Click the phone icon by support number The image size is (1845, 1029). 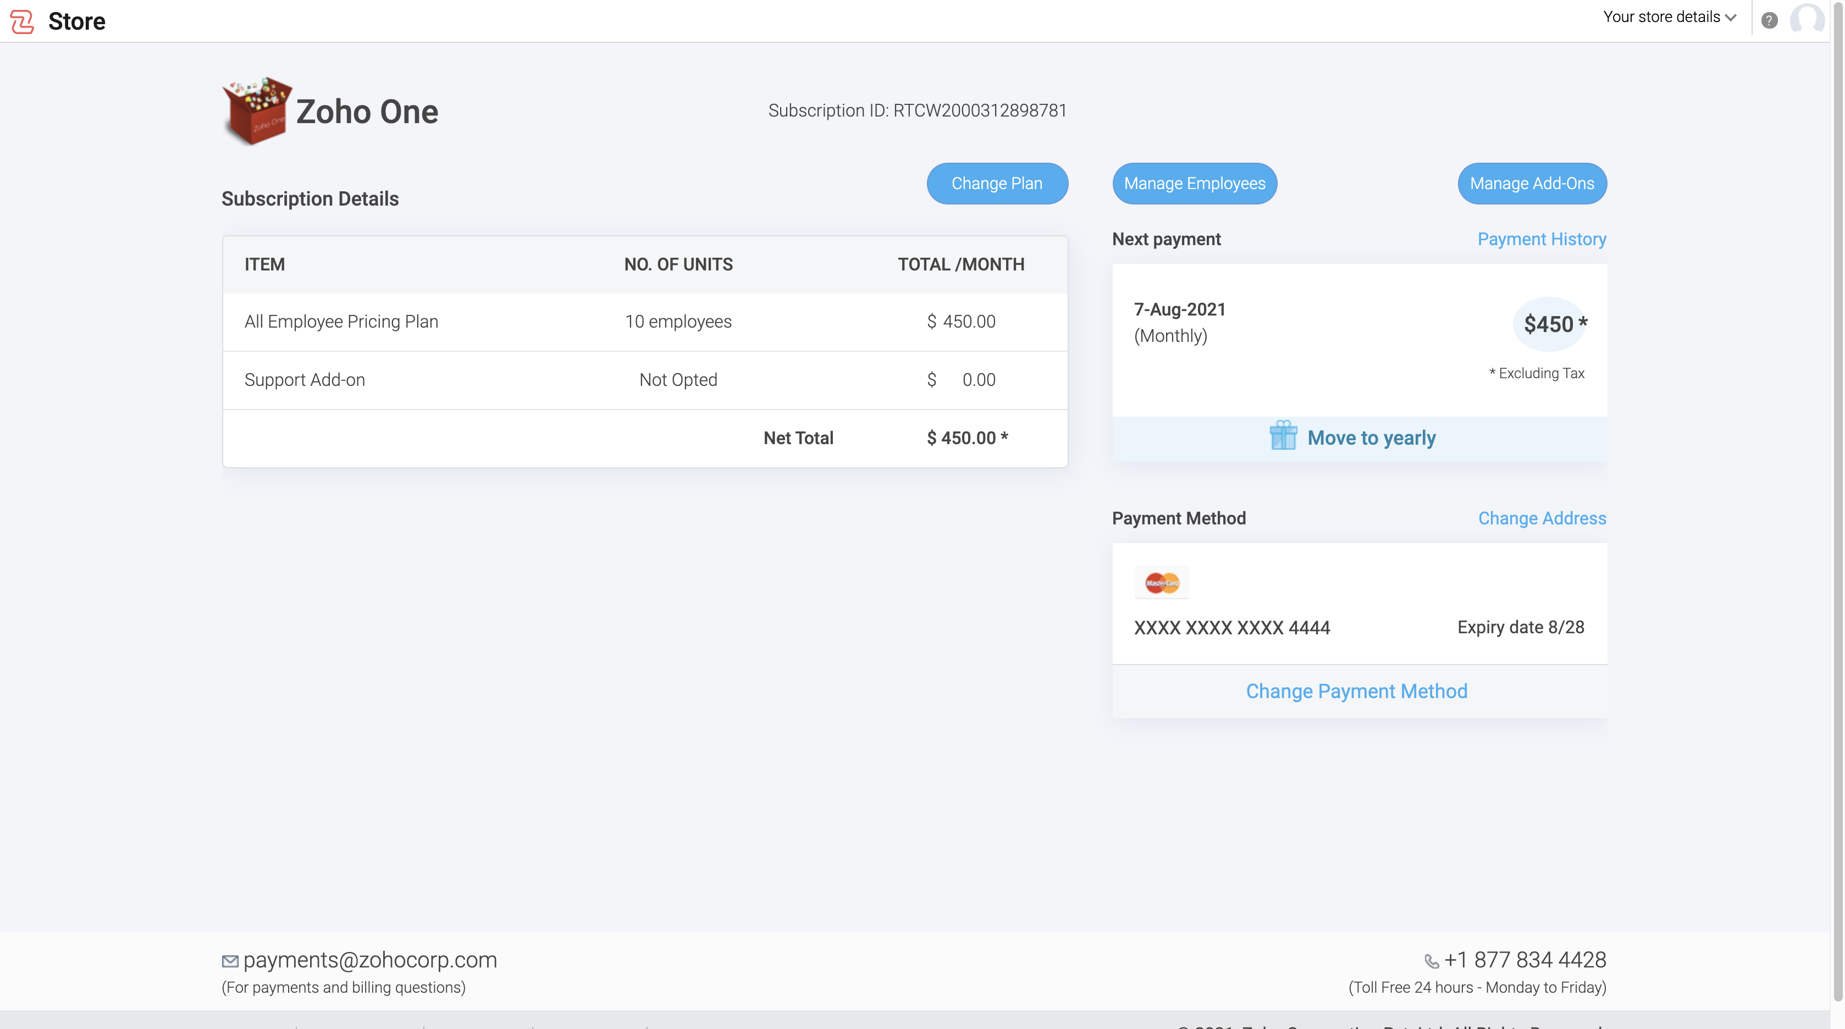1431,961
